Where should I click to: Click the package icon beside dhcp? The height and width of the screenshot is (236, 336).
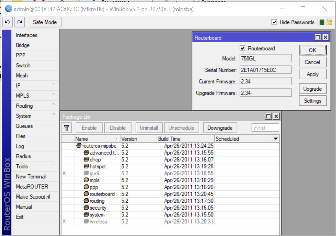[86, 159]
